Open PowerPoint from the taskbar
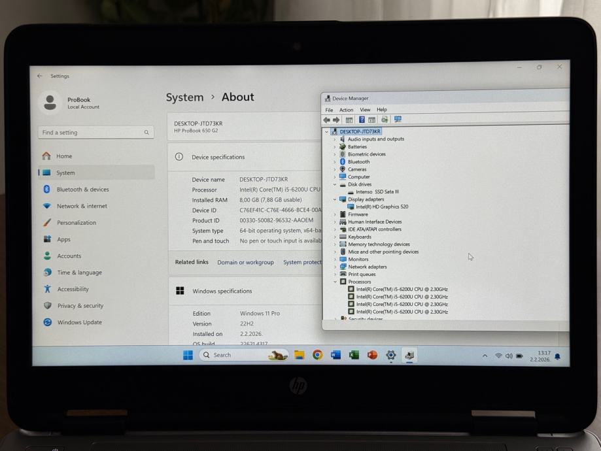Screen dimensions: 601x451 (x=372, y=355)
